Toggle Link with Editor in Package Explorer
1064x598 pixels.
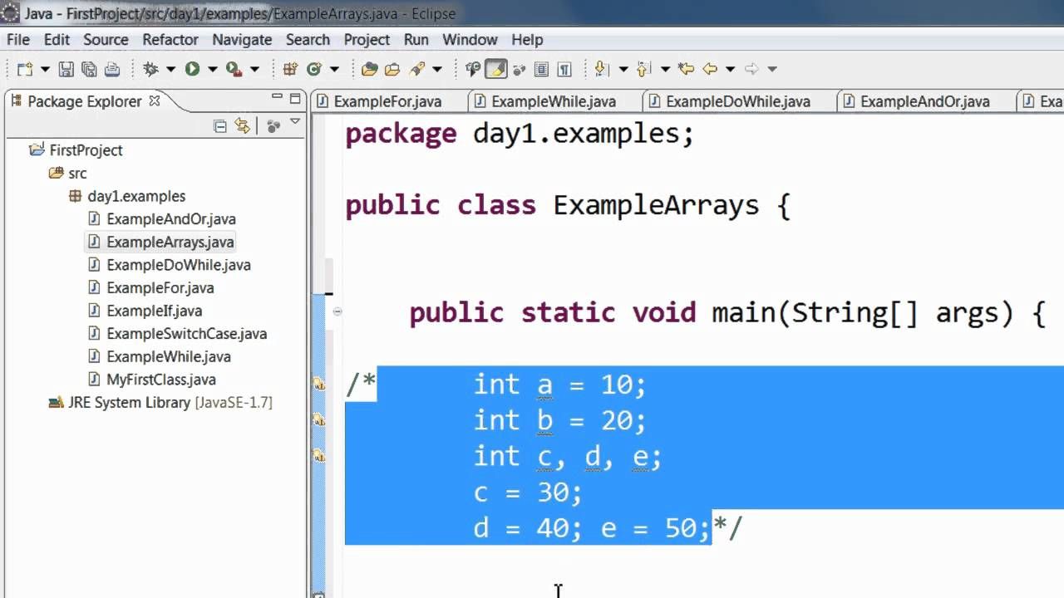pyautogui.click(x=242, y=126)
